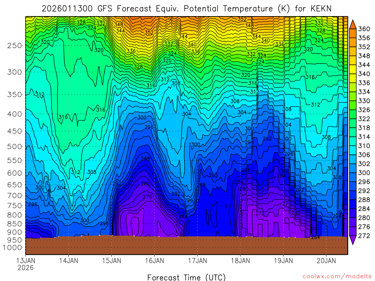
Task: Click the 700 pressure axis label
Action: [15, 195]
